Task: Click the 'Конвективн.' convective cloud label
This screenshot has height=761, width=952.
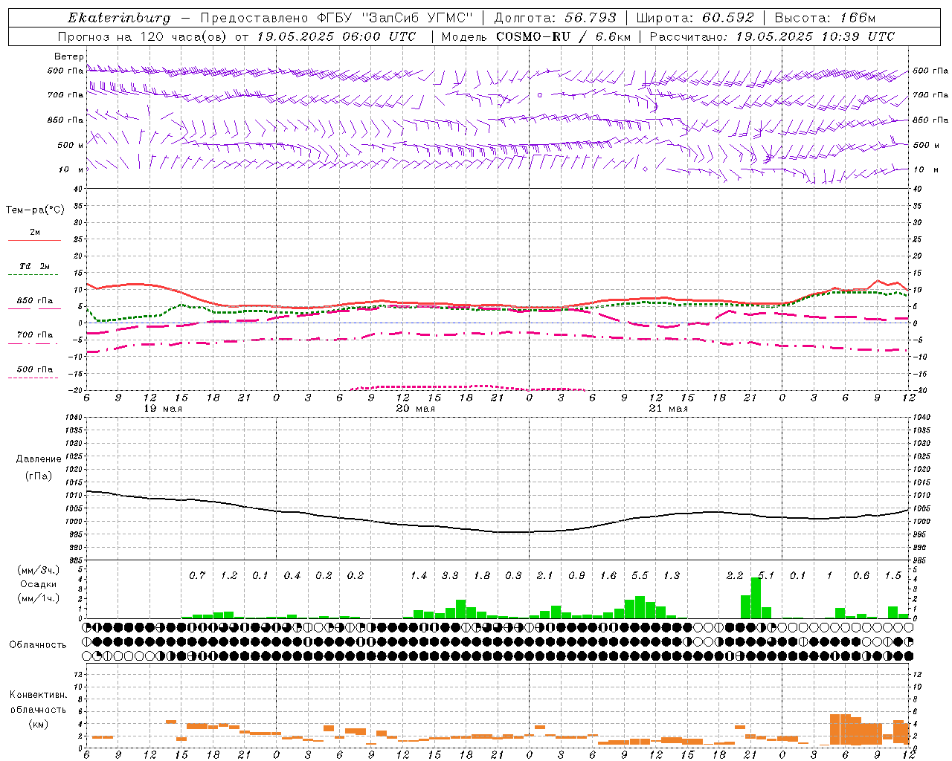Action: (x=38, y=695)
